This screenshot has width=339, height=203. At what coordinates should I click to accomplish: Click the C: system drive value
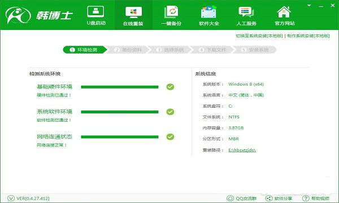(x=231, y=106)
